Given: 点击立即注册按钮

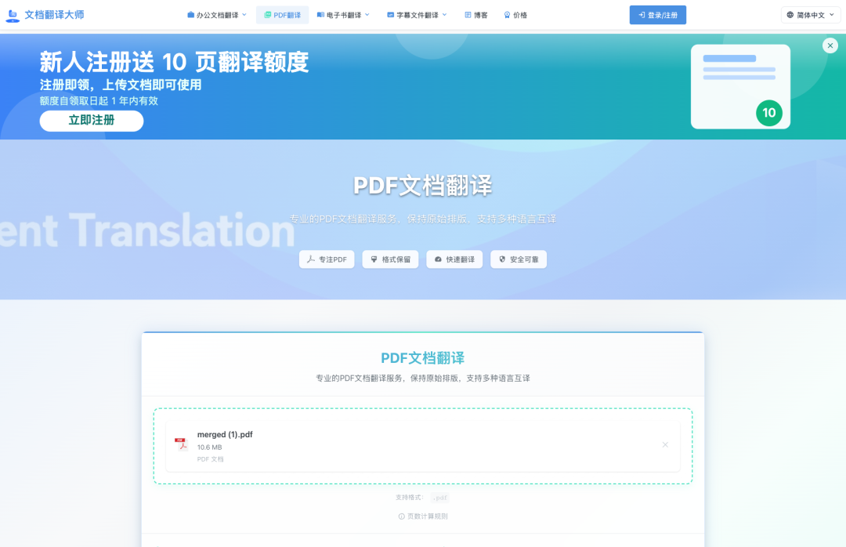Looking at the screenshot, I should click(x=91, y=121).
